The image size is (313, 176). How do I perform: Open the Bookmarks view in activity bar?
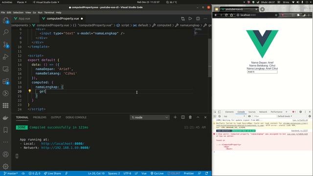click(5, 130)
